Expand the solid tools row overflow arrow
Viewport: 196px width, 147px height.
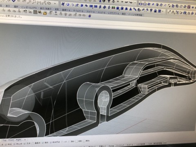[163, 11]
